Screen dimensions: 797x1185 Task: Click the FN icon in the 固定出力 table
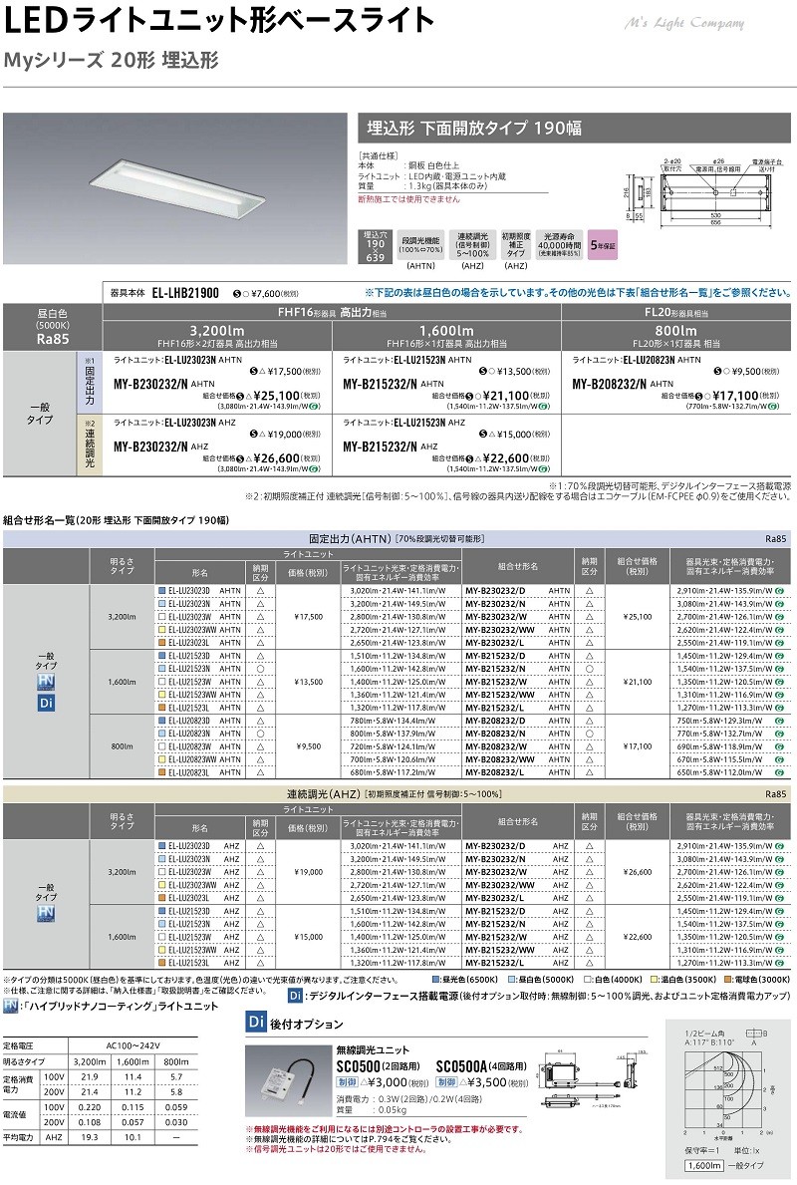pyautogui.click(x=45, y=683)
